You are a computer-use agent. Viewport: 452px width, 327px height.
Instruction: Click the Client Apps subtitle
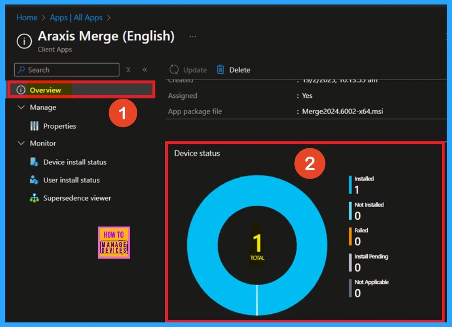coord(55,49)
